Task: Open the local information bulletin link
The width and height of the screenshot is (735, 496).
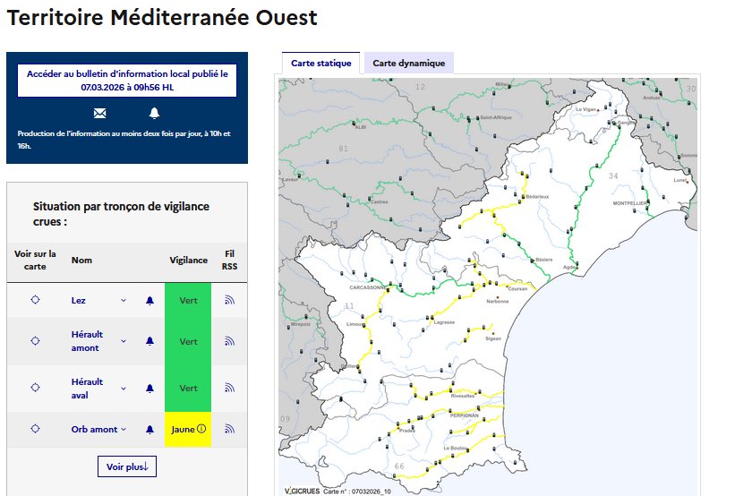Action: [127, 81]
